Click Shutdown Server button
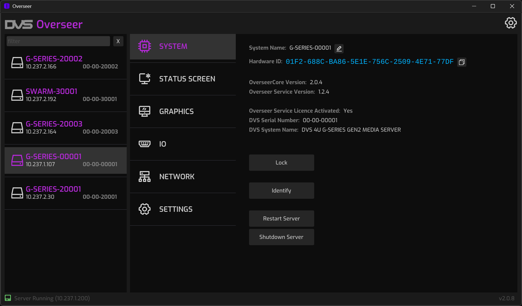This screenshot has width=522, height=306. tap(281, 237)
